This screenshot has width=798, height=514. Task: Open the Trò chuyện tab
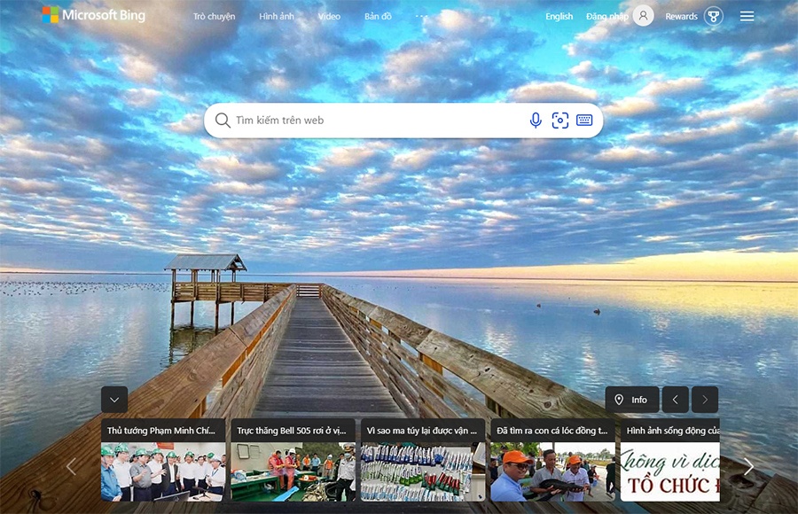pos(215,16)
